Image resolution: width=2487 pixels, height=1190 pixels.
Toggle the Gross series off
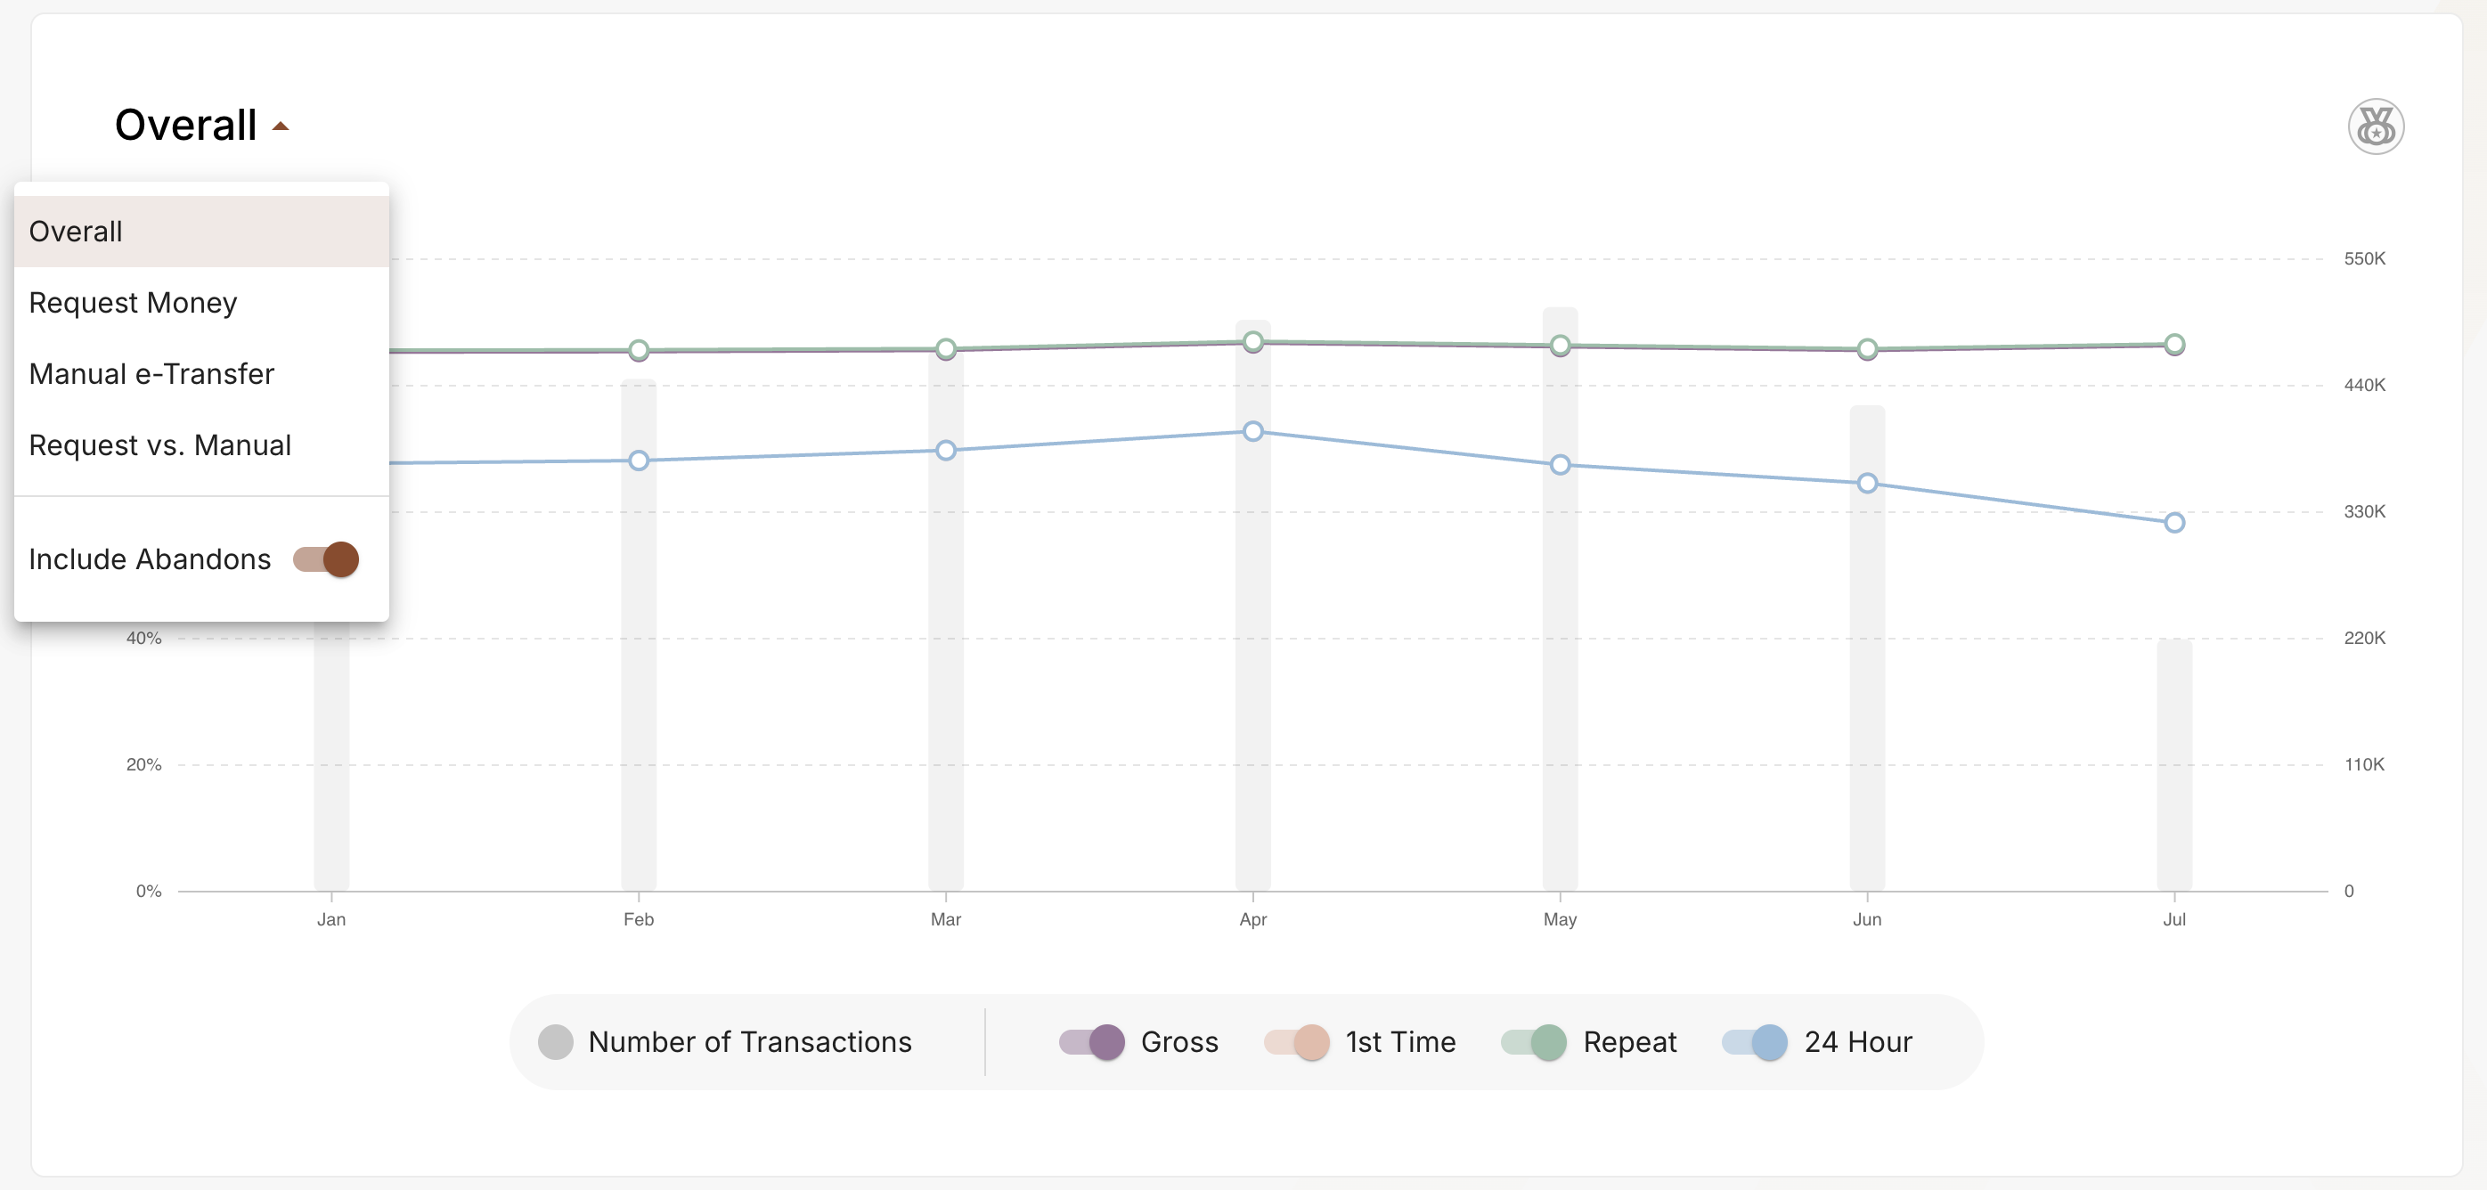pyautogui.click(x=1090, y=1042)
